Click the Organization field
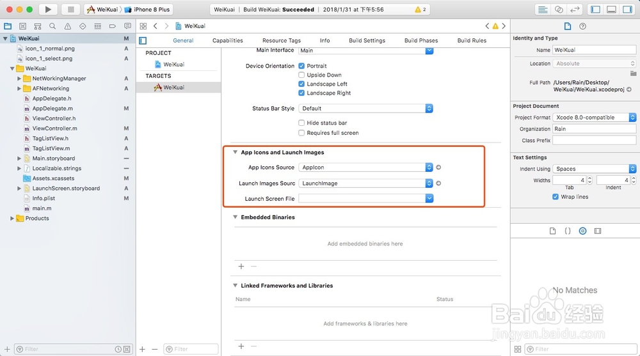The height and width of the screenshot is (356, 640). (595, 129)
